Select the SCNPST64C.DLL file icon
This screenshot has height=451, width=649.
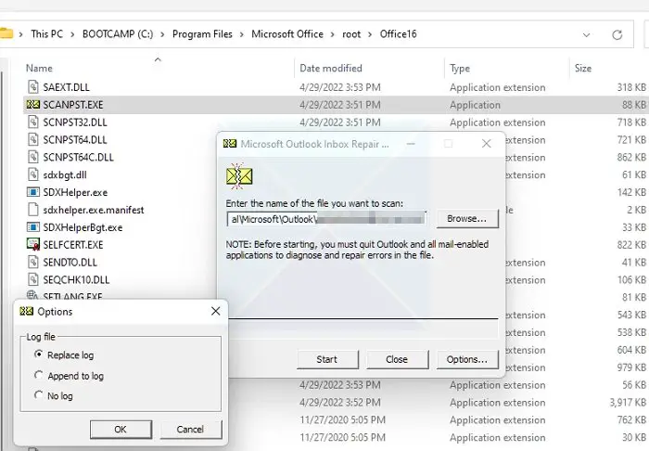(33, 157)
